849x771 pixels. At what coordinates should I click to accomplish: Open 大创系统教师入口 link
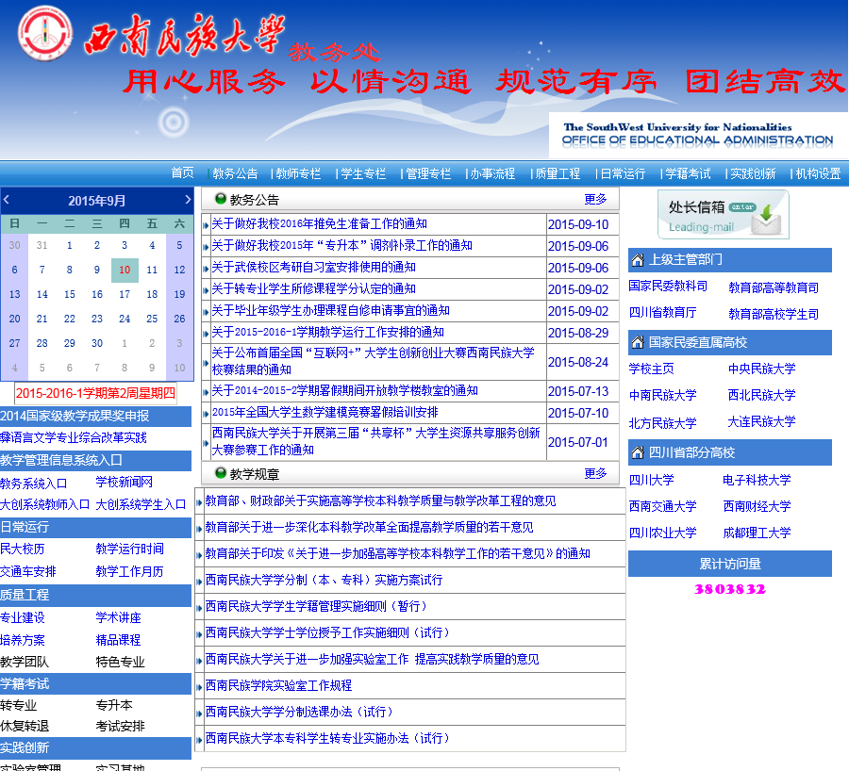pyautogui.click(x=45, y=504)
